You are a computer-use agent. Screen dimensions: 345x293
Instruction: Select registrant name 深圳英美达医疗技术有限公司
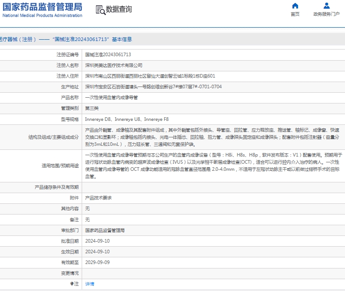point(114,65)
